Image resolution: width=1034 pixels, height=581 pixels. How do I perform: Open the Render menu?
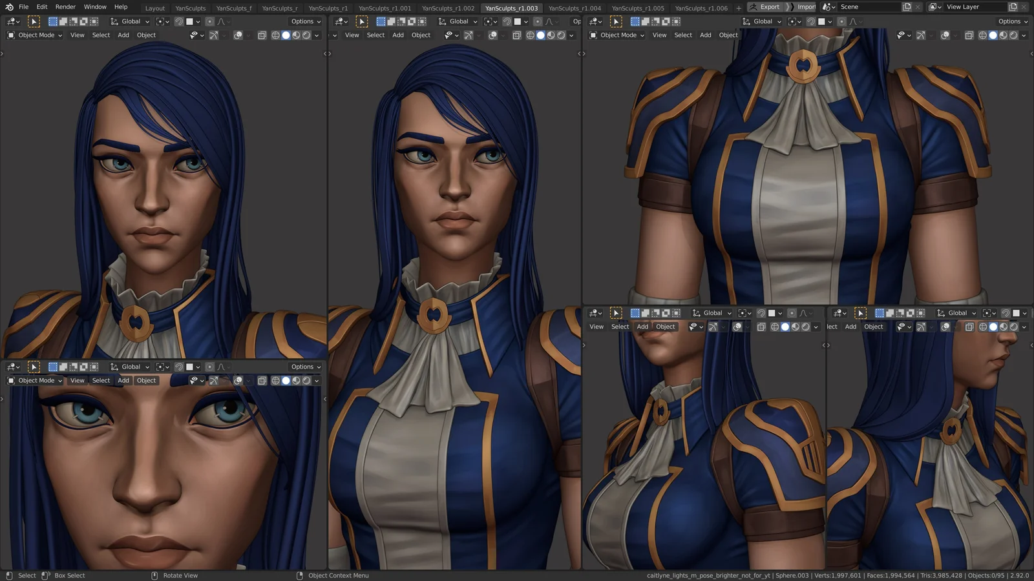pos(65,6)
